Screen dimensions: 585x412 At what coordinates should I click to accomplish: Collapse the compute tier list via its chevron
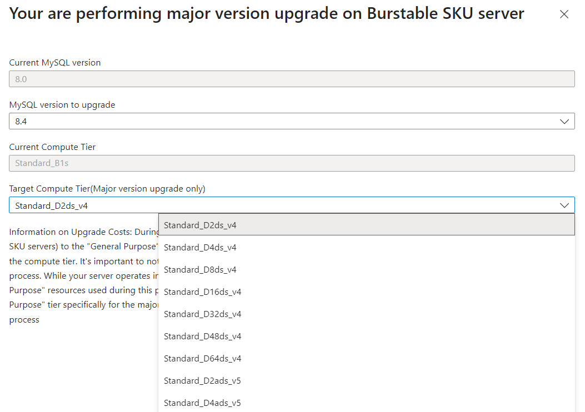564,205
